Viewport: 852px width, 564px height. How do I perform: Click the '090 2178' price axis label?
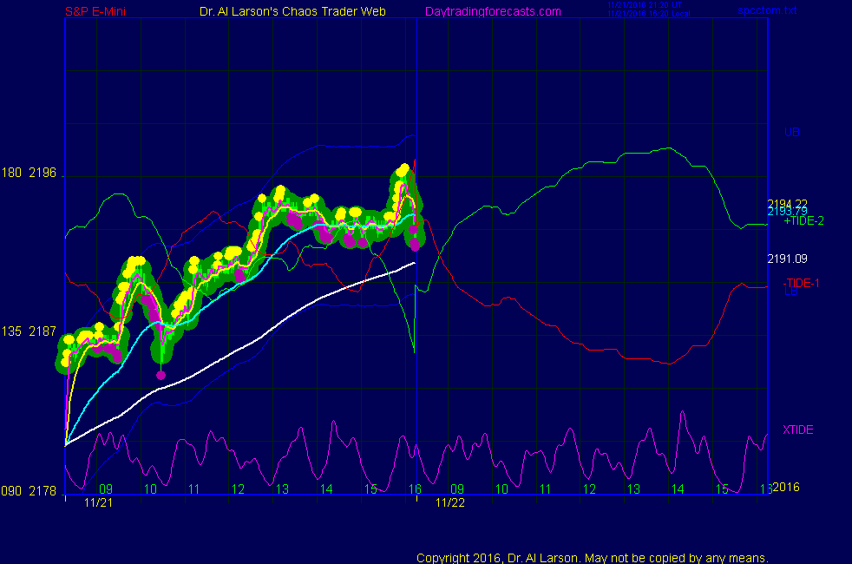click(x=29, y=491)
